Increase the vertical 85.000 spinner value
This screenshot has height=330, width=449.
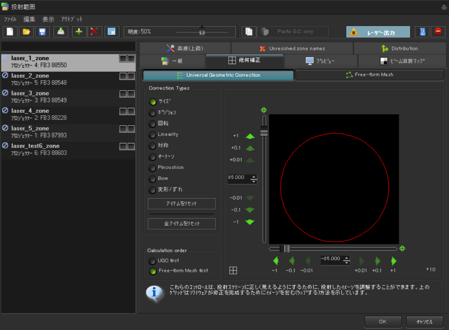(254, 177)
